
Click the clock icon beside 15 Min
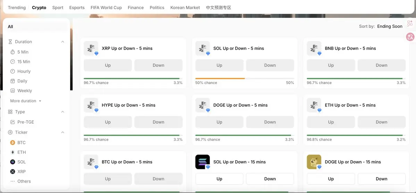pyautogui.click(x=12, y=62)
